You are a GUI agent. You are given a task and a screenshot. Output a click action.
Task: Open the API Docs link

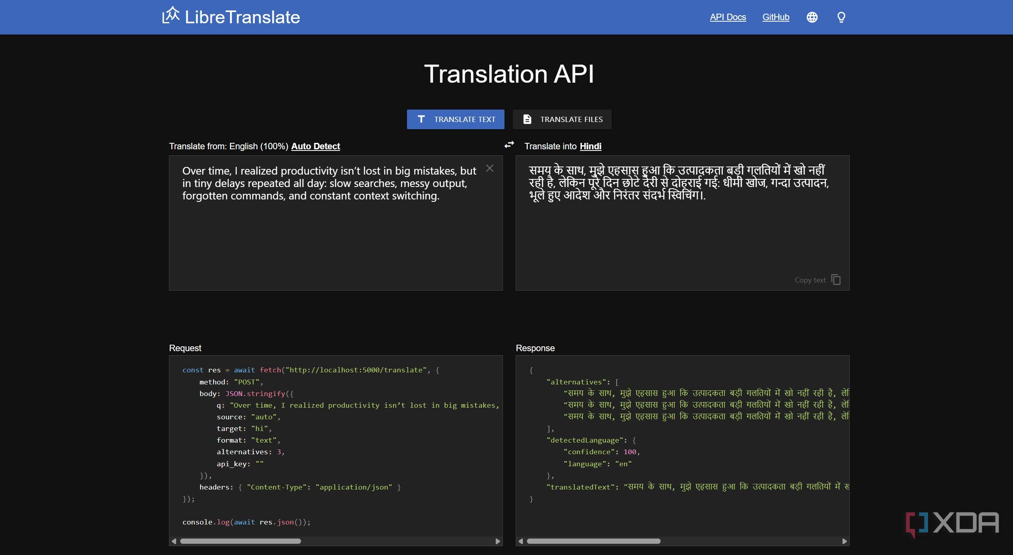point(728,17)
